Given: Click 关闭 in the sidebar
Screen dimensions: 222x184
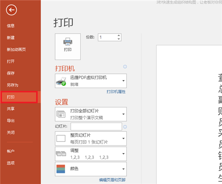Looking at the screenshot, I should [x=11, y=132].
